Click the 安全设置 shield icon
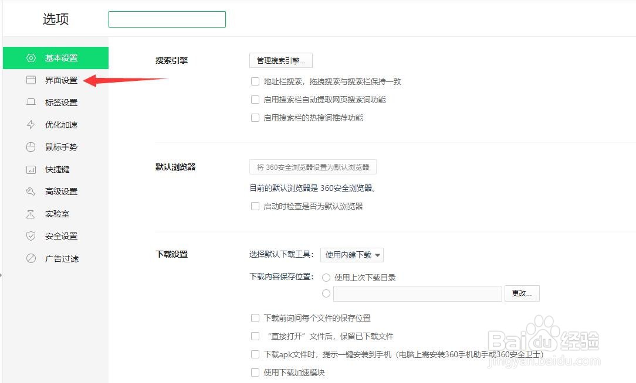 click(x=31, y=236)
